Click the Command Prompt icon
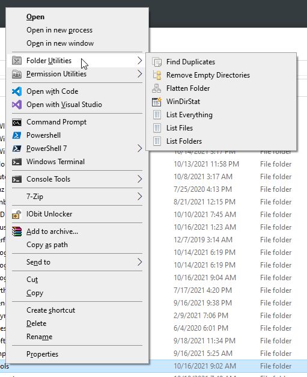 point(17,123)
